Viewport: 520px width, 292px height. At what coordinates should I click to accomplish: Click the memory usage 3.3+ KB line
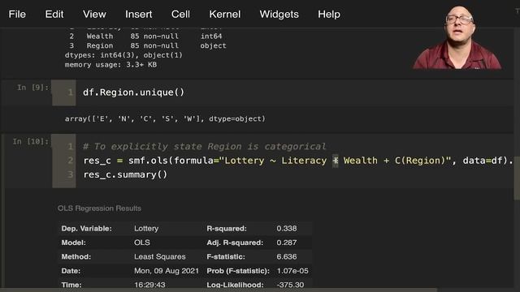pyautogui.click(x=110, y=65)
